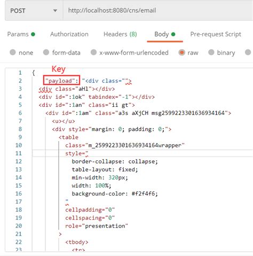Click the <tbody> tag on line 22
The height and width of the screenshot is (256, 253).
77,242
